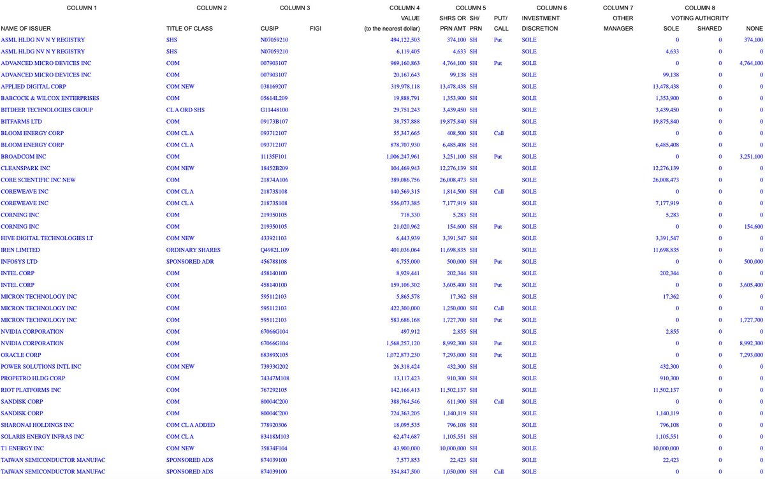The width and height of the screenshot is (765, 479).
Task: Select the PROPETRO HLDG CORP issuer name
Action: (x=34, y=378)
